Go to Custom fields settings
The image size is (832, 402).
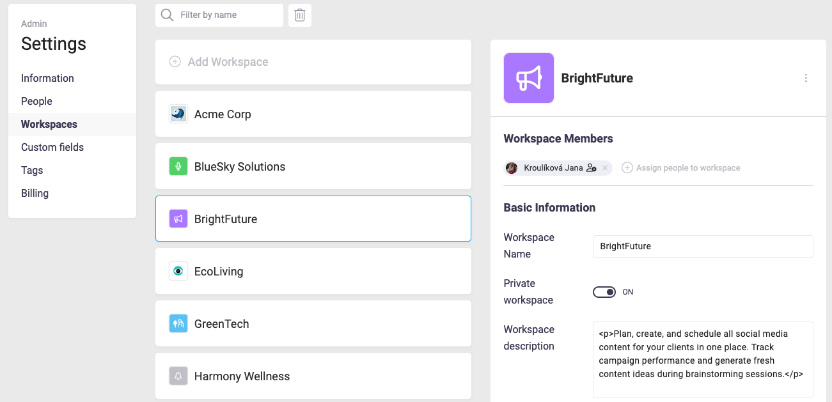coord(52,147)
